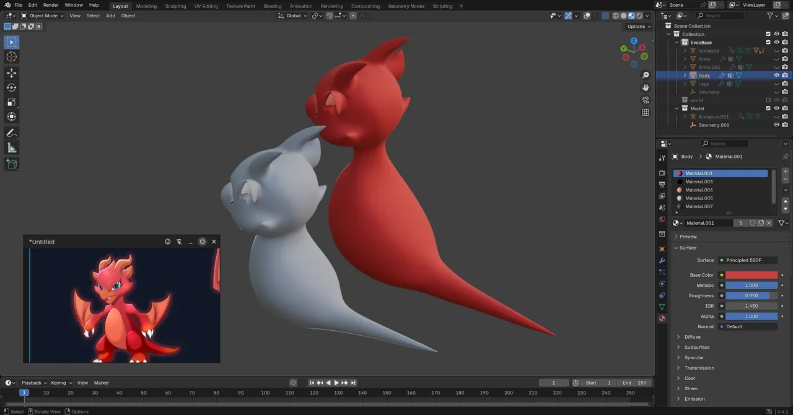Image resolution: width=793 pixels, height=415 pixels.
Task: Click the Principled BSDF surface button
Action: [x=748, y=260]
